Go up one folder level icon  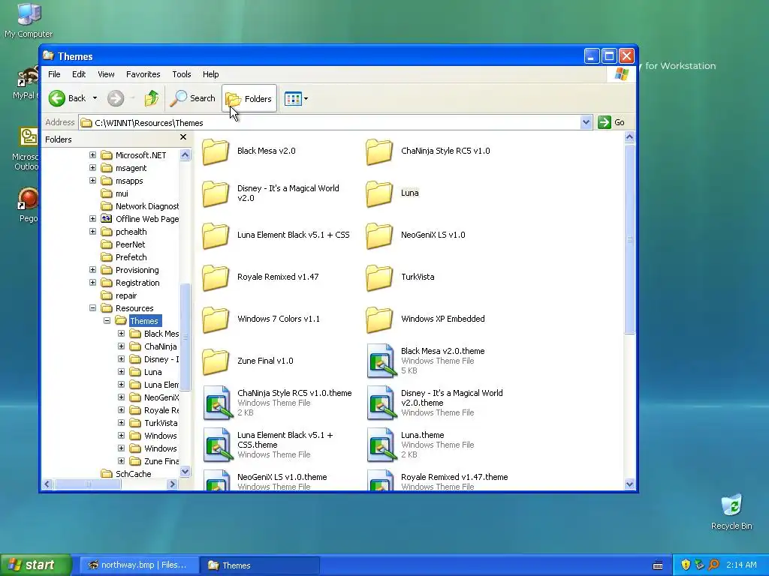[152, 98]
